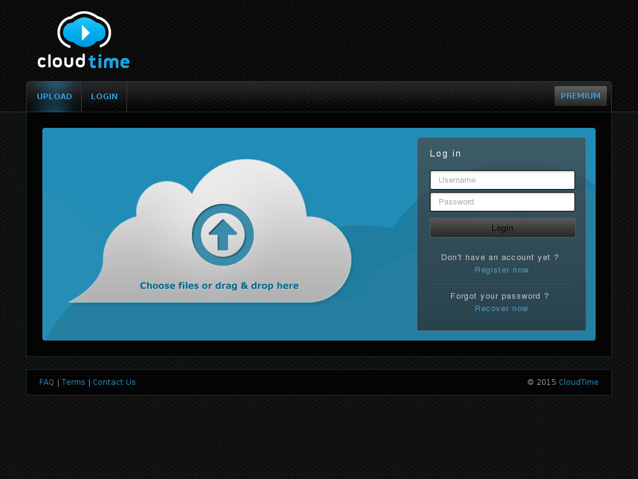
Task: Focus the Password input field
Action: coord(502,201)
